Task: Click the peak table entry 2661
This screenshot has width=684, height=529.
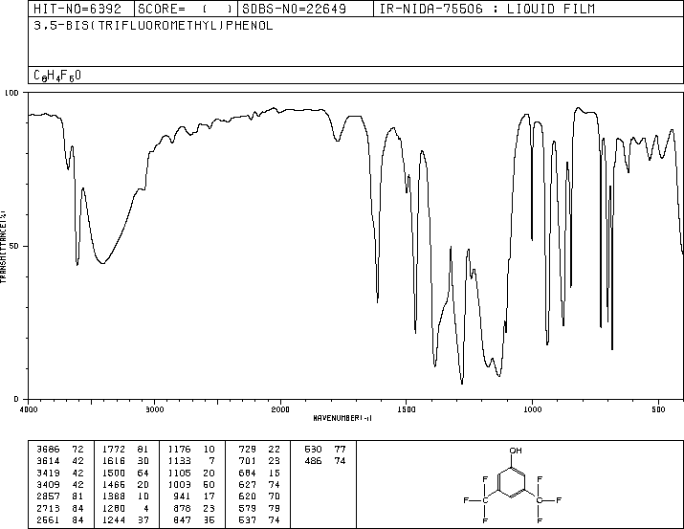Action: pyautogui.click(x=48, y=520)
